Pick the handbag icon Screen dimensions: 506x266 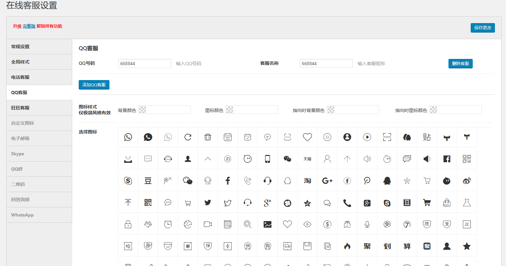click(447, 203)
